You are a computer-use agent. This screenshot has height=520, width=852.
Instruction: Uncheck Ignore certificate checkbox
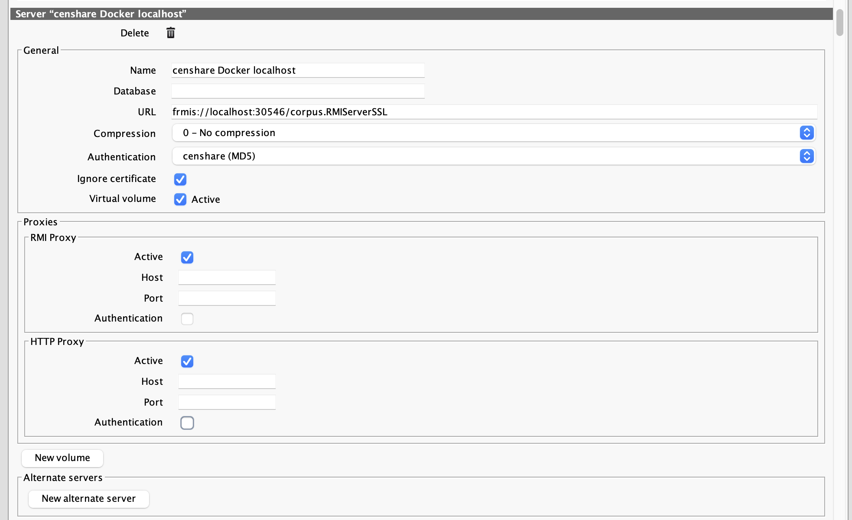click(180, 179)
